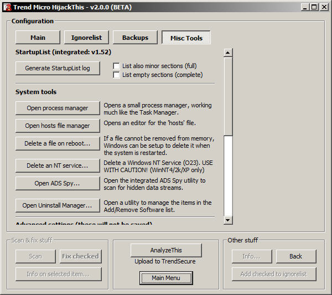Click the scrollbar down arrow
332x295 pixels.
(228, 220)
